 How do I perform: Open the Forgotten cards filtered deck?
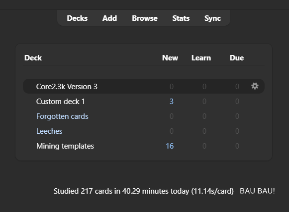(x=62, y=116)
